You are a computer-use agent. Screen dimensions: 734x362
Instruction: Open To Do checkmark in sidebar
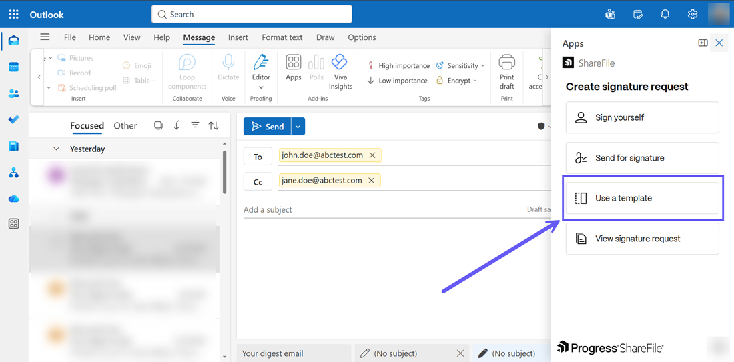click(13, 120)
